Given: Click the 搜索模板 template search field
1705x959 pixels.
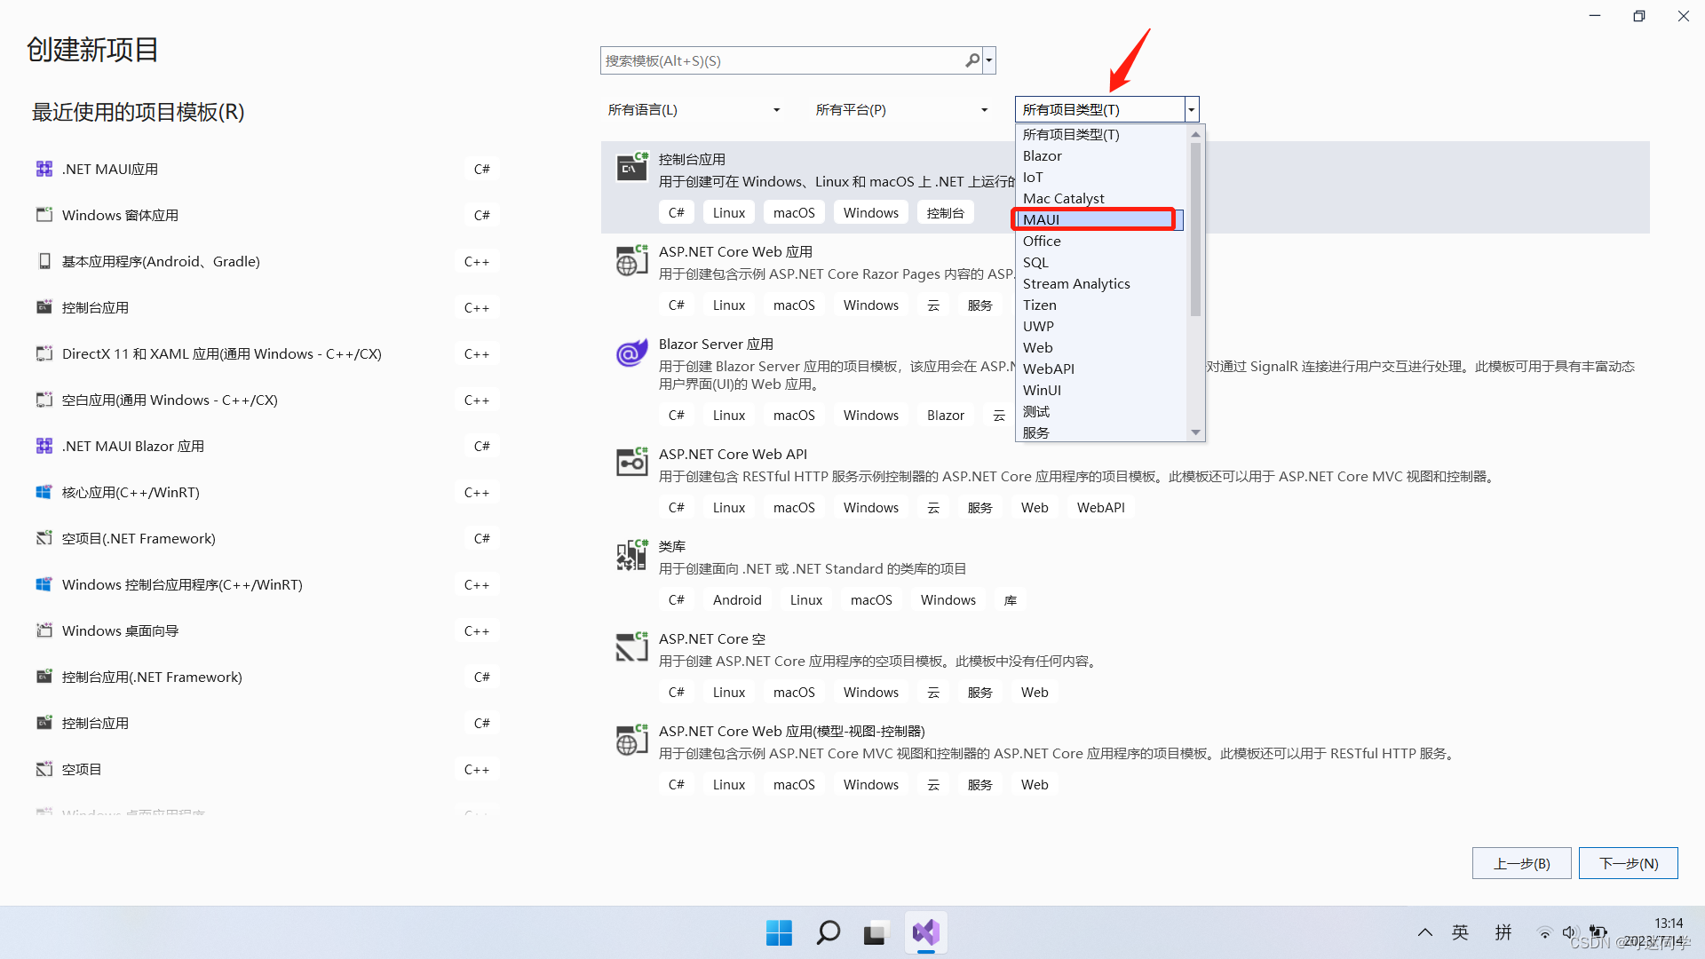Looking at the screenshot, I should pos(781,60).
